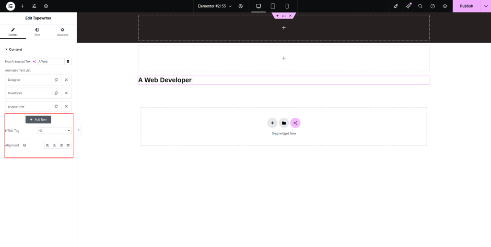Open the rocket launch icon in the top bar

pyautogui.click(x=396, y=6)
